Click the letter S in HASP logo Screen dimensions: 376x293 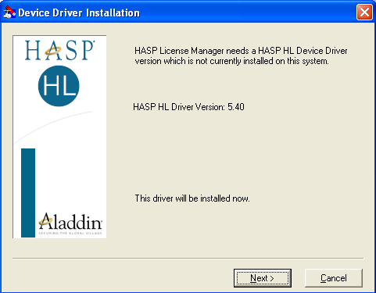[x=70, y=51]
